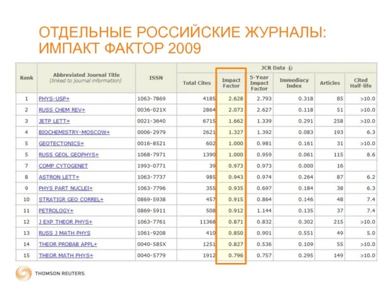384x288 pixels.
Task: Open the J EXP THEOR PHYS+ link
Action: point(65,222)
